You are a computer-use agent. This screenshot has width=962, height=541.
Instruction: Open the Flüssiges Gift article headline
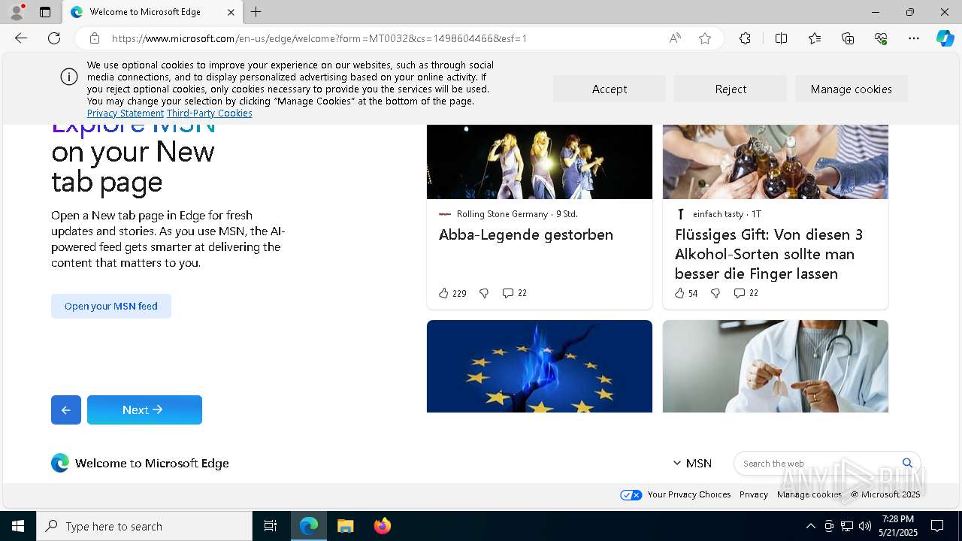[769, 254]
